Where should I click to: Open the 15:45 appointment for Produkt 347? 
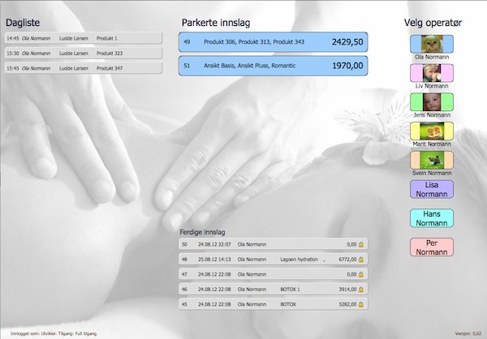tap(83, 68)
